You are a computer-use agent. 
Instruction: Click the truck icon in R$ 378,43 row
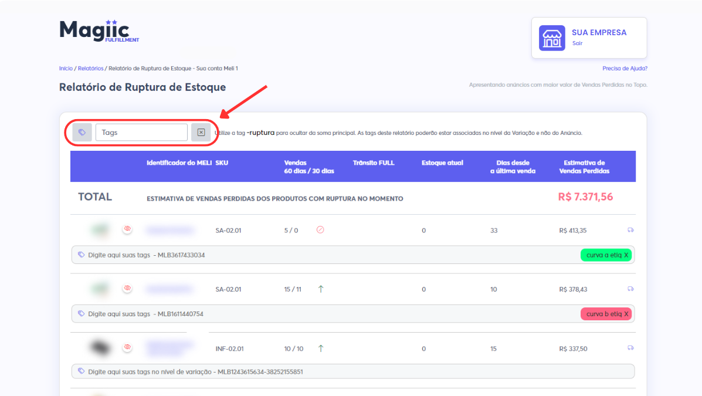point(630,289)
